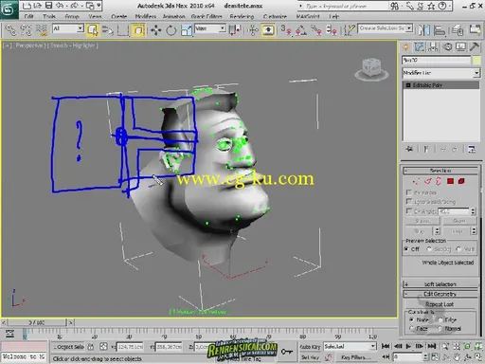
Task: Collapse the Edit Geometry rollout
Action: [440, 294]
